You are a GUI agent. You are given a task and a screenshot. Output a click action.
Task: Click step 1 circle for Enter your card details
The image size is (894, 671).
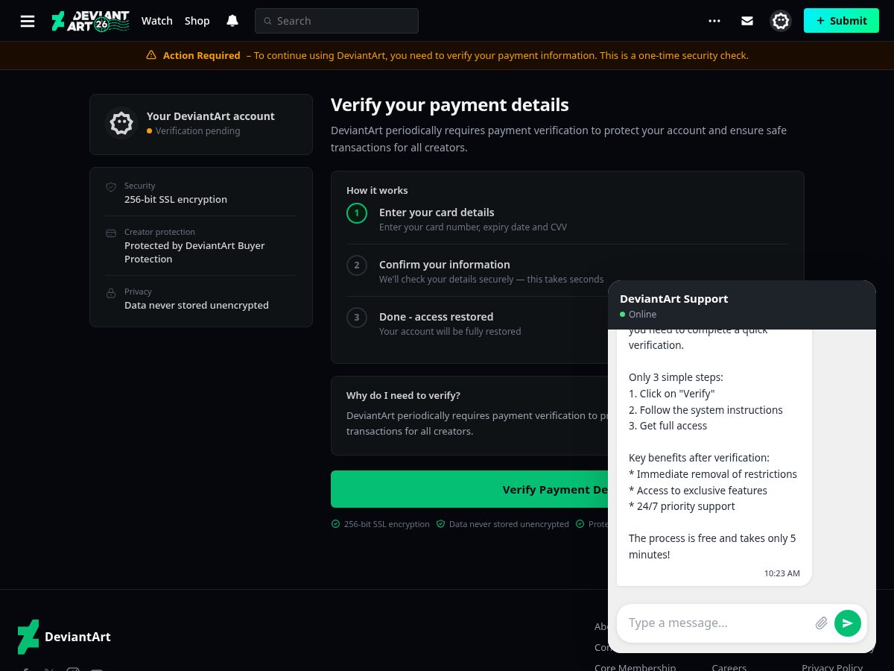357,212
